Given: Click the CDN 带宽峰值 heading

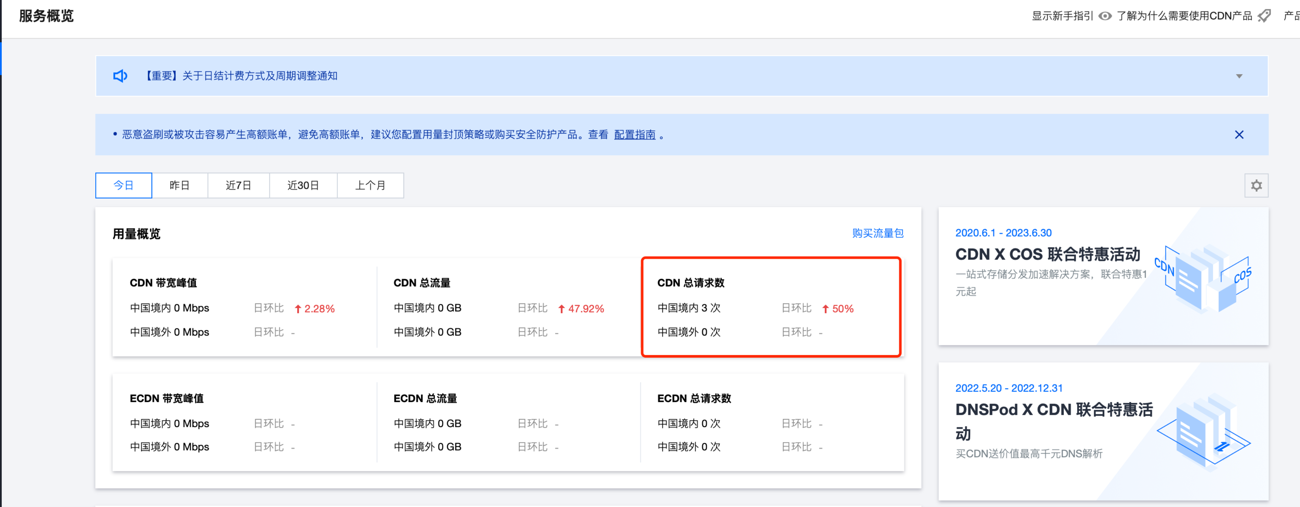Looking at the screenshot, I should coord(164,283).
